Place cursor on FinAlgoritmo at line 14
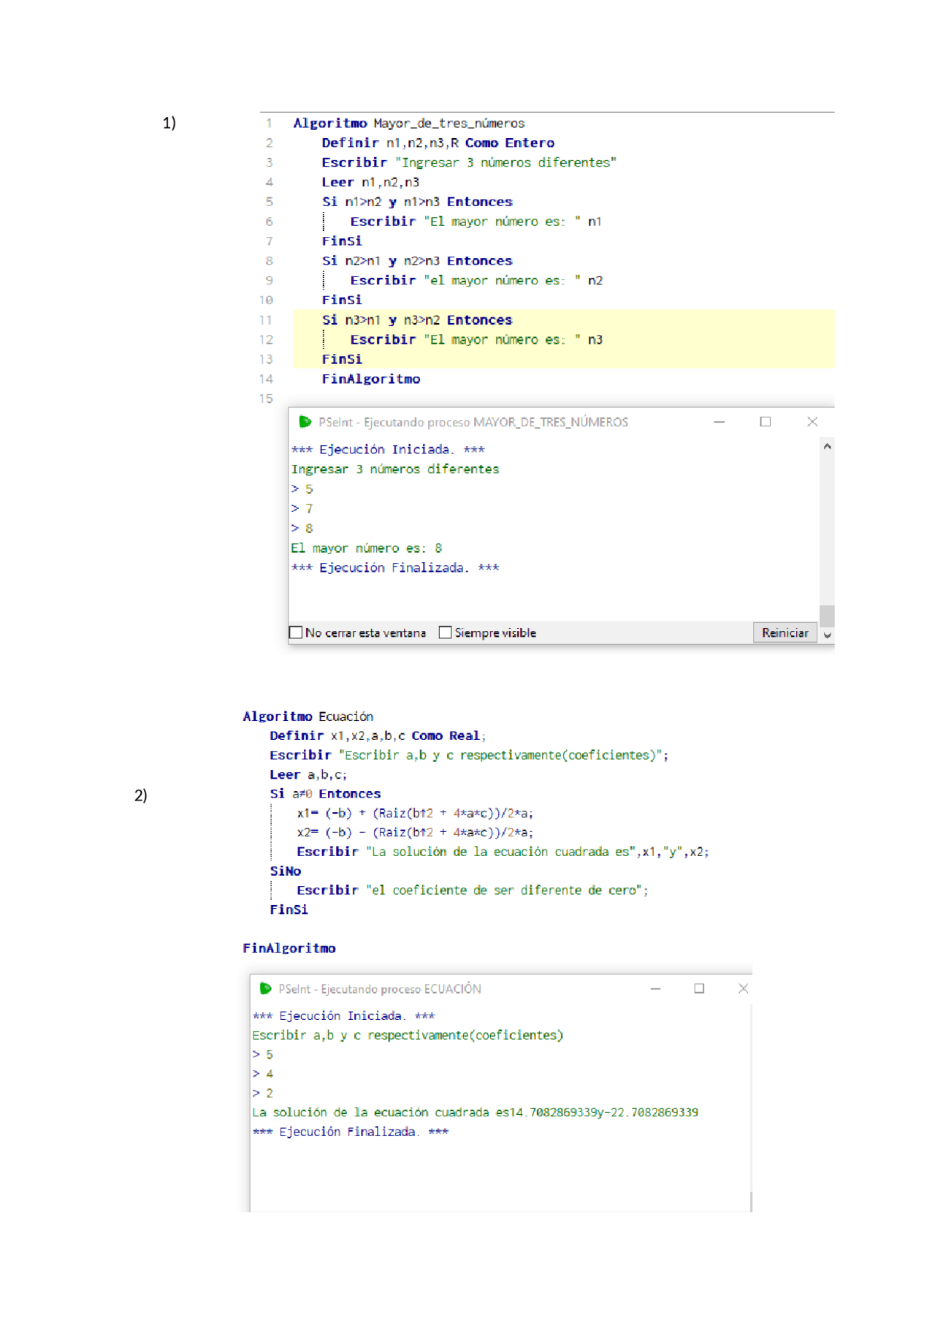This screenshot has width=935, height=1324. coord(370,379)
